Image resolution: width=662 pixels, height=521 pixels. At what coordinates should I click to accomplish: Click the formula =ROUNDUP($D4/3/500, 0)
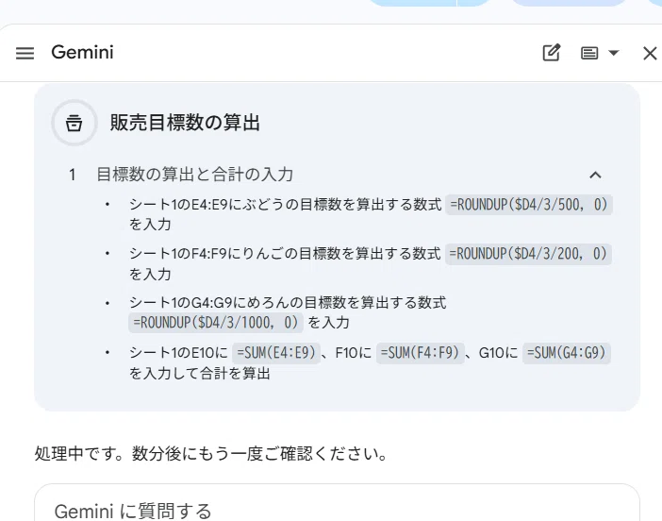coord(529,205)
